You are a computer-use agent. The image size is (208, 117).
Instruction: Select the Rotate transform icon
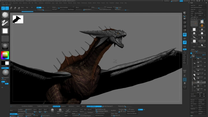coord(19,8)
